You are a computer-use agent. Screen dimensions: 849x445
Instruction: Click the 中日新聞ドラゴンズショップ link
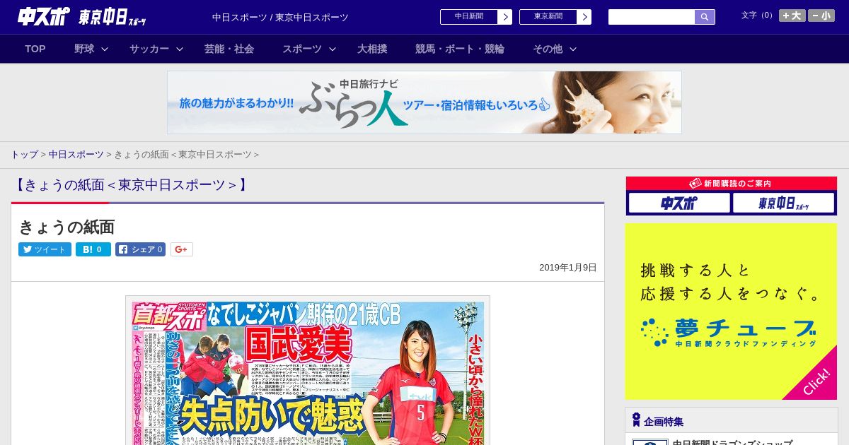tap(732, 442)
